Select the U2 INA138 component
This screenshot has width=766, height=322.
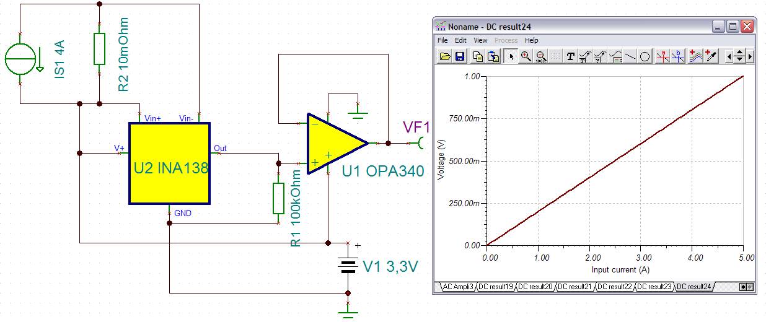coord(169,163)
